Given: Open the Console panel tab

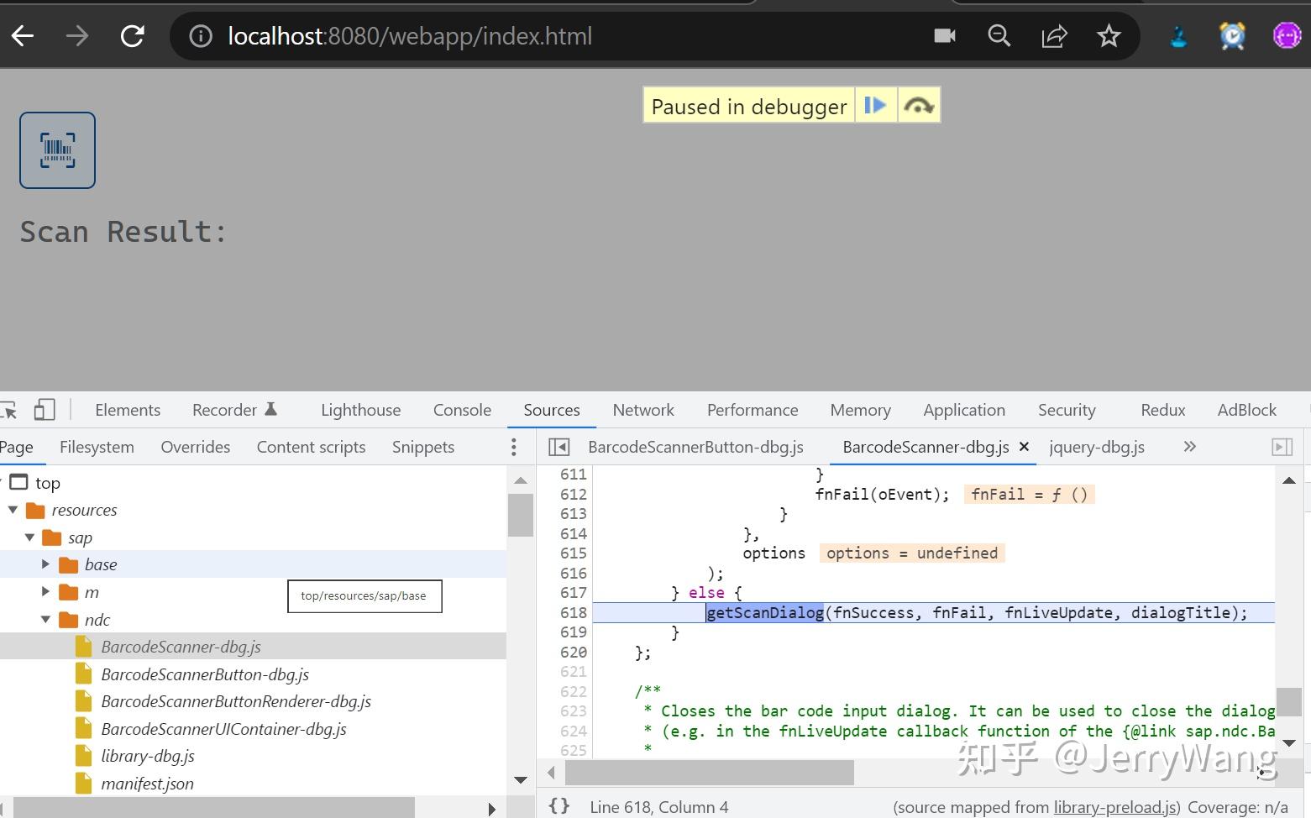Looking at the screenshot, I should coord(462,410).
